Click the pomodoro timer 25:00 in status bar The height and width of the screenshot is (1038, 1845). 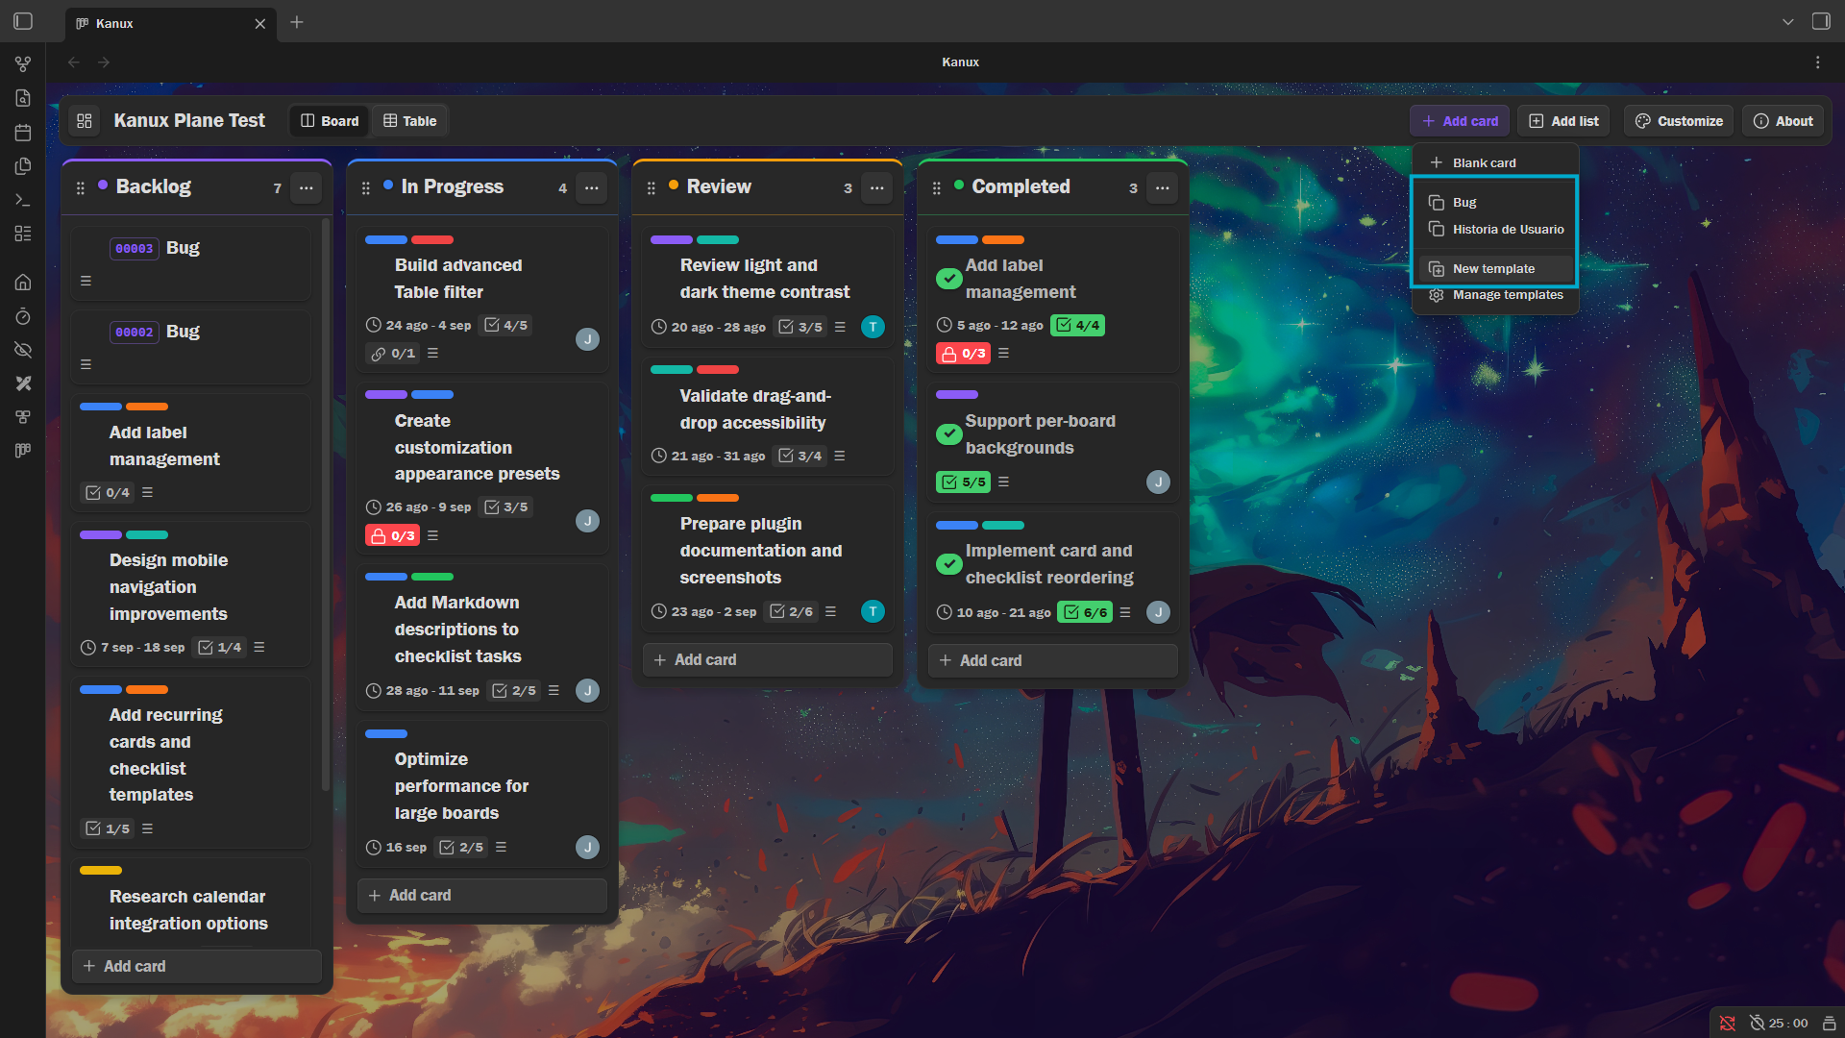(x=1779, y=1024)
